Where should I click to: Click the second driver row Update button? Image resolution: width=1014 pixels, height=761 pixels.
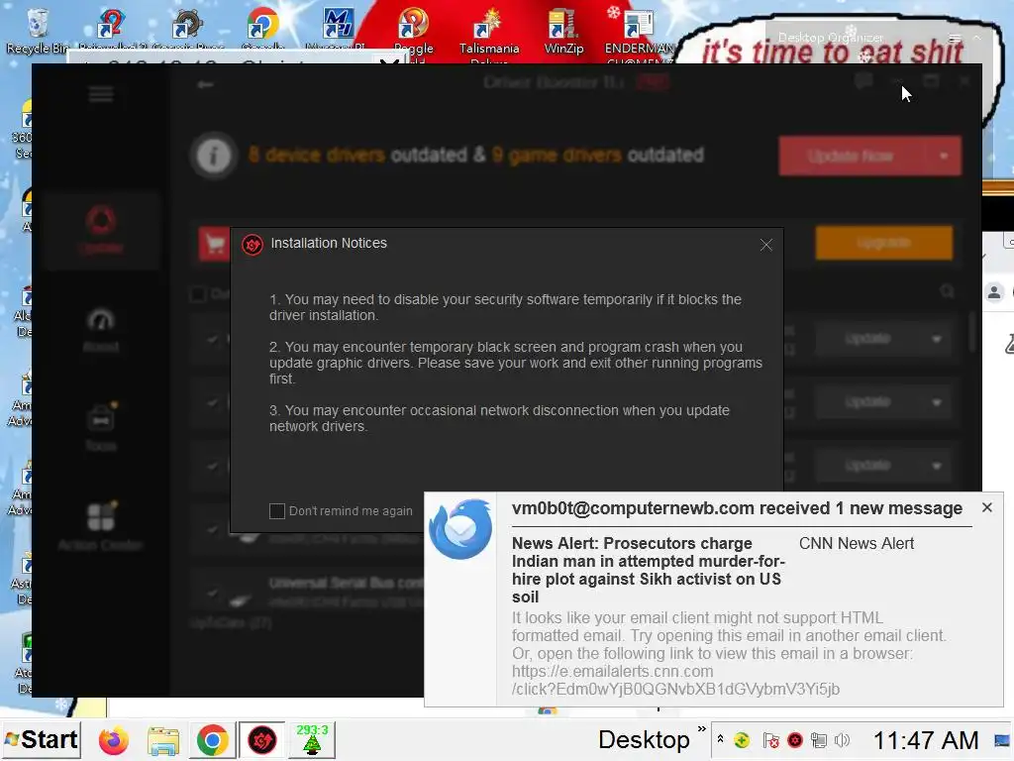tap(867, 402)
